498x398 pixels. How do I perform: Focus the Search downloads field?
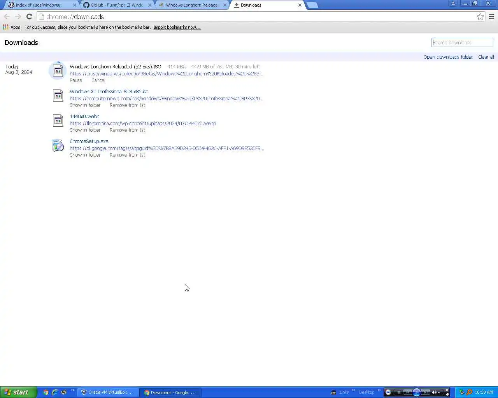coord(462,42)
